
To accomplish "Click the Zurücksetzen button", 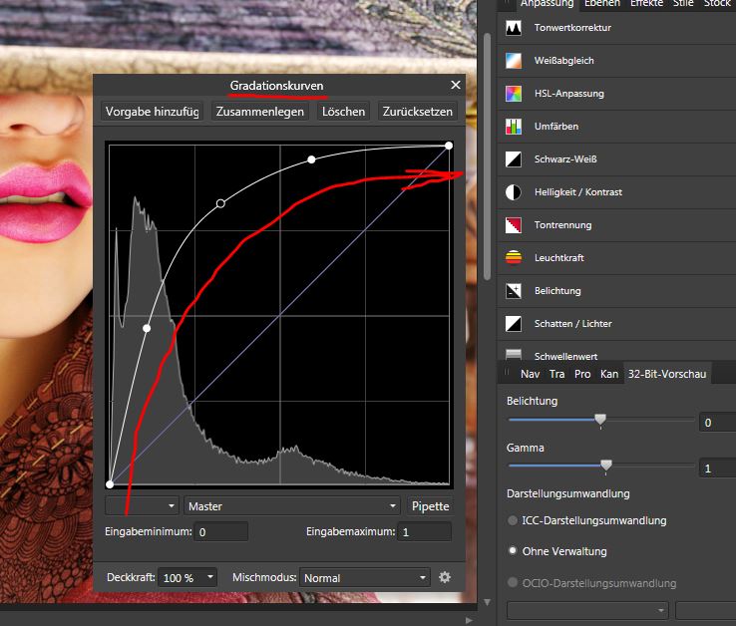I will click(417, 112).
